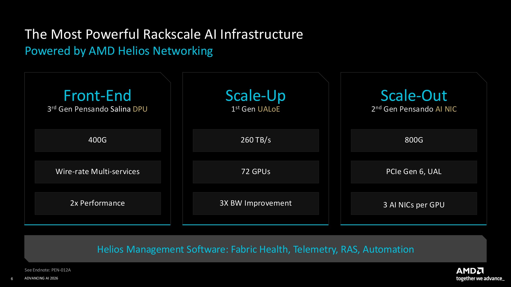Select the 'Wire-rate Multi-services' box
This screenshot has height=287, width=511.
[98, 172]
